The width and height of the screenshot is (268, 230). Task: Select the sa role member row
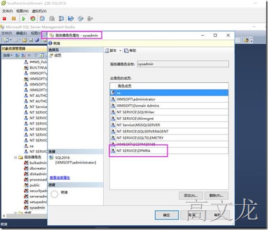(x=169, y=93)
